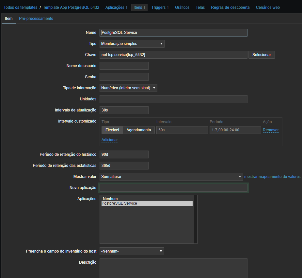Click the Nova aplicação input field
The height and width of the screenshot is (278, 302).
pyautogui.click(x=173, y=188)
